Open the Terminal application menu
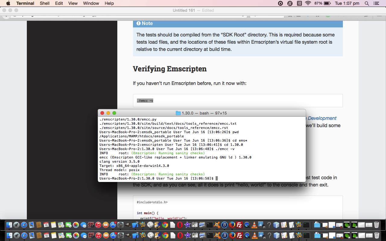 click(25, 3)
